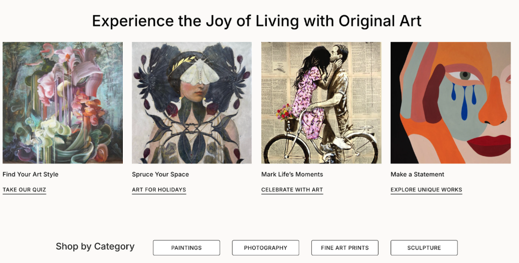Open the Fine Art Prints category

[345, 248]
